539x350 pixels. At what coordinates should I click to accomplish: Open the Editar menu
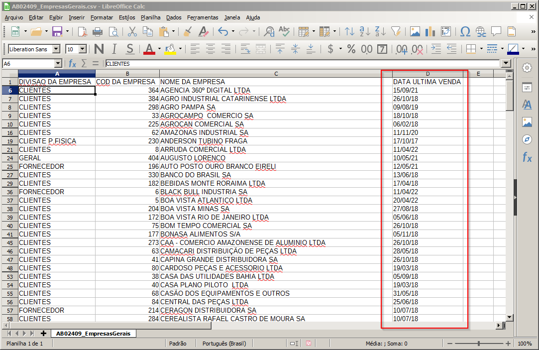(36, 17)
